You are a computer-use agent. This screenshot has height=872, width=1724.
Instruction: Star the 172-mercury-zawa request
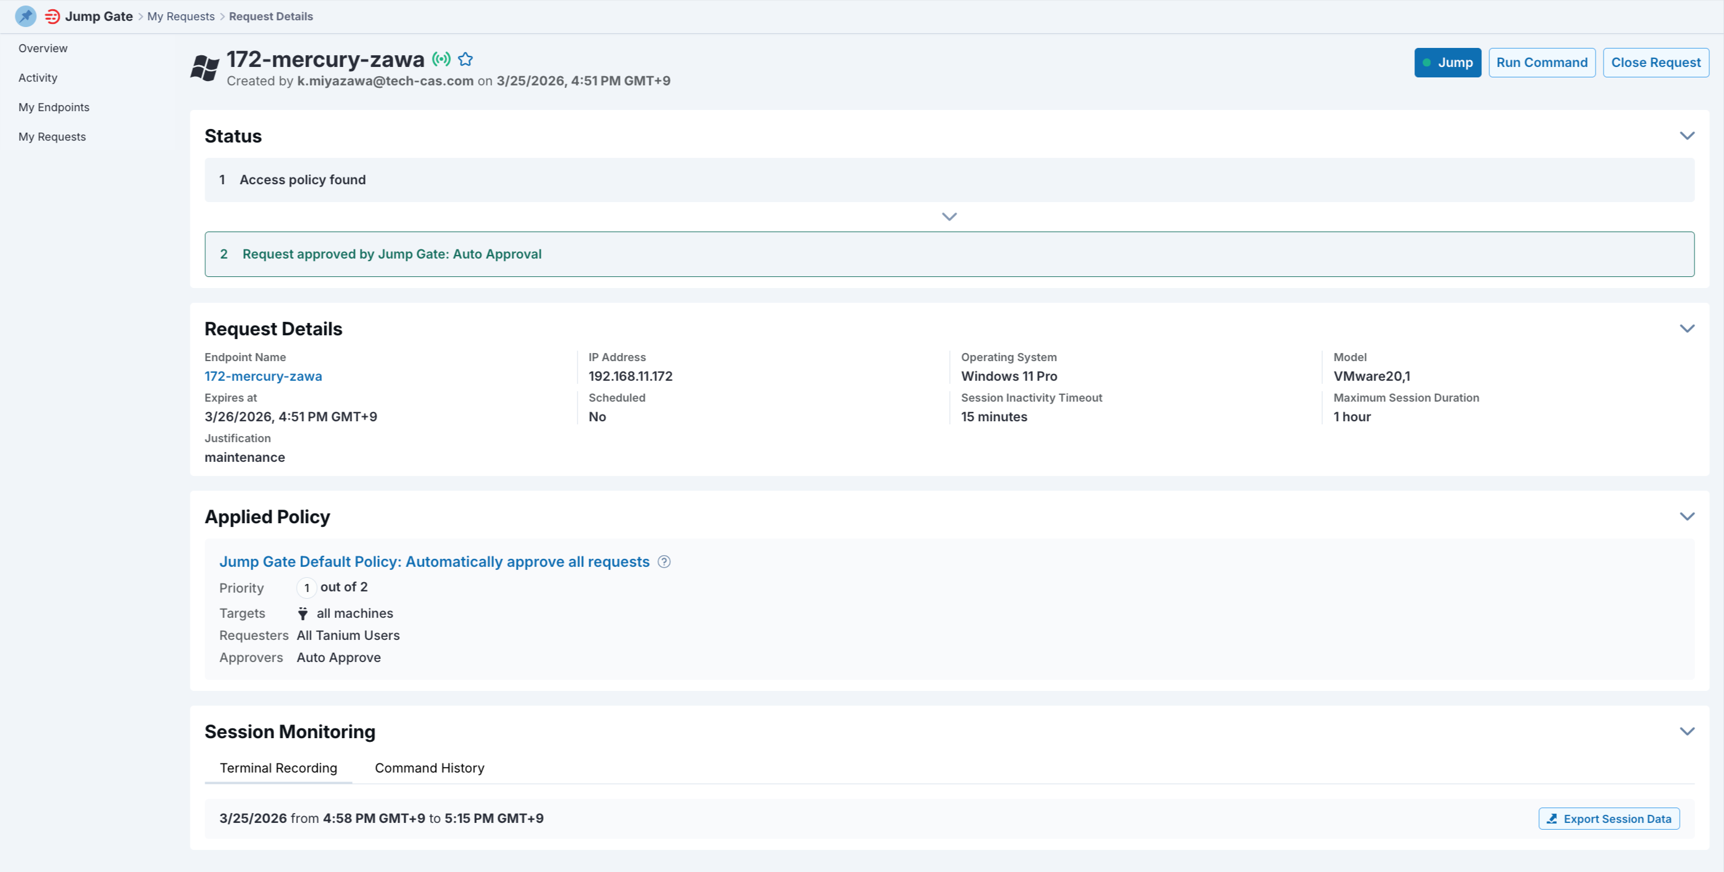point(465,59)
